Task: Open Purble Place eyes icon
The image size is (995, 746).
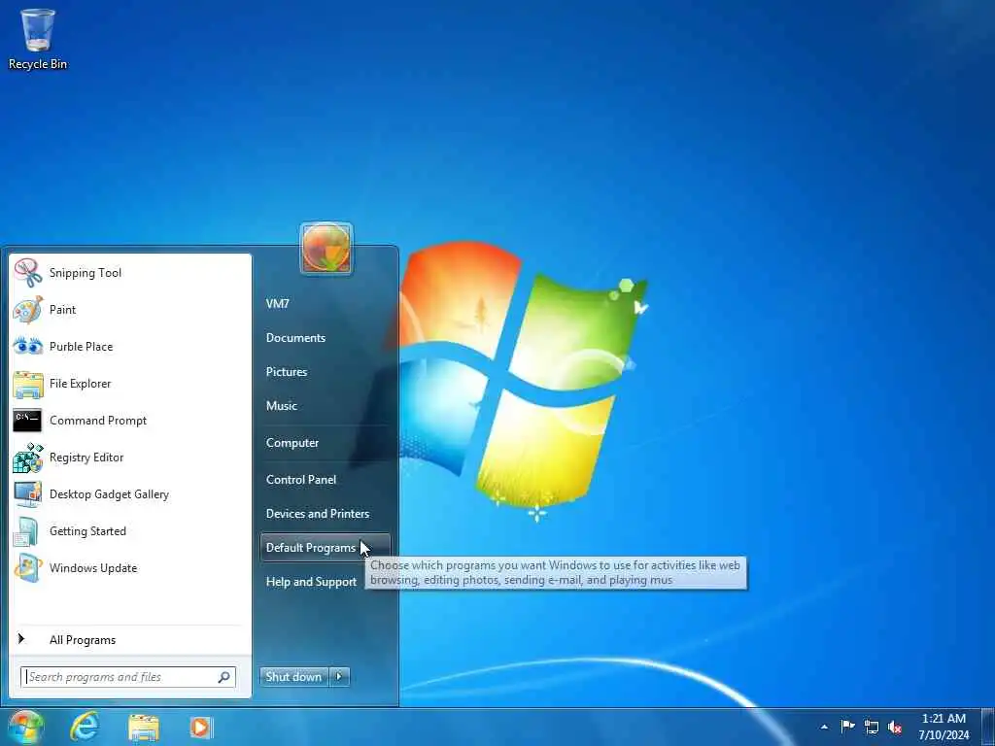Action: 28,347
